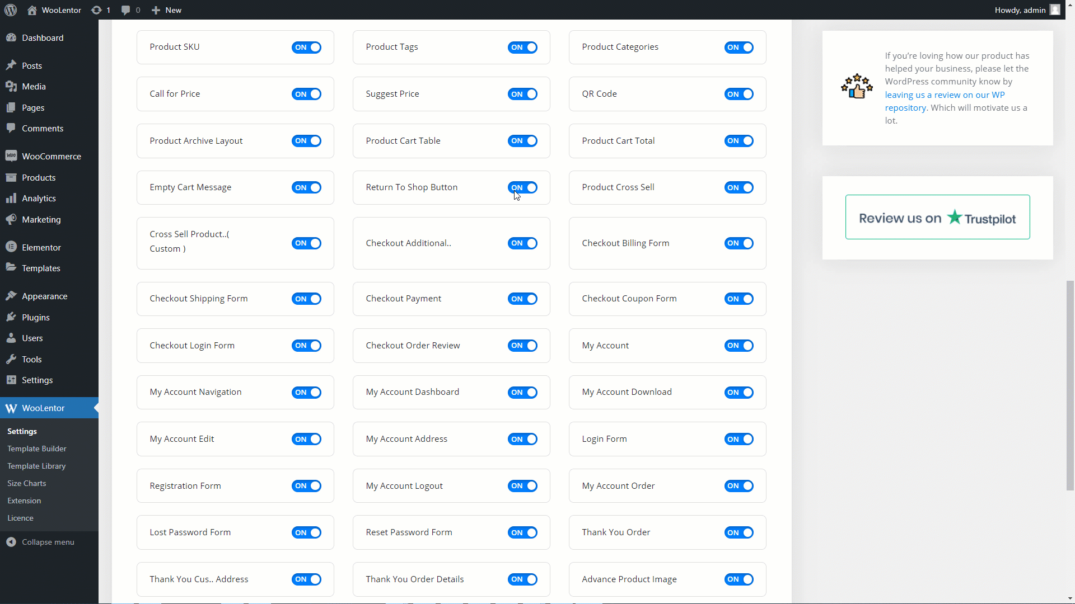Click the Plugins plug icon
Screen dimensions: 1075x604
(x=11, y=317)
